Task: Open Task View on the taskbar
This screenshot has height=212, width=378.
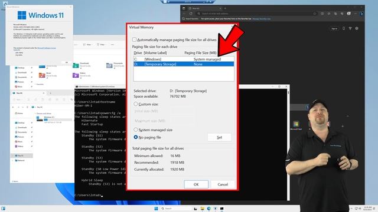Action: pyautogui.click(x=195, y=208)
